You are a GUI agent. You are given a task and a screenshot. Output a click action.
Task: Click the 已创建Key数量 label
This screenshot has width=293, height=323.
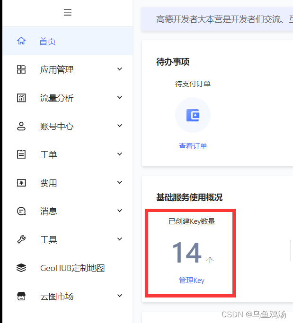(x=192, y=221)
